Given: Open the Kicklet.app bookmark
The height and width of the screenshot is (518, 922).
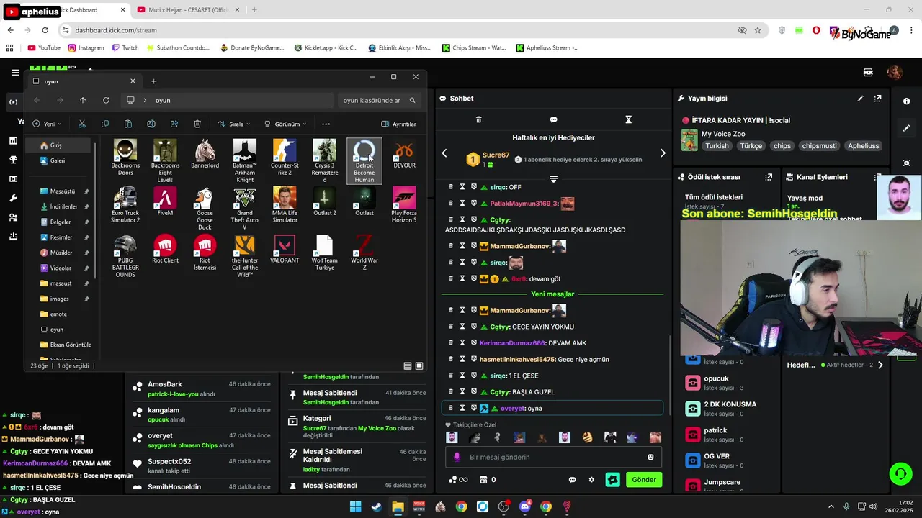Looking at the screenshot, I should click(x=326, y=47).
